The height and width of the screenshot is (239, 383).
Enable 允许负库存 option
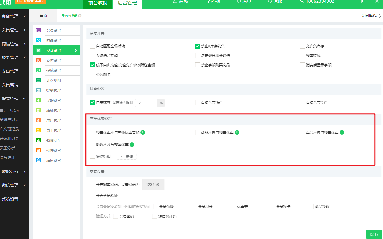tap(302, 46)
